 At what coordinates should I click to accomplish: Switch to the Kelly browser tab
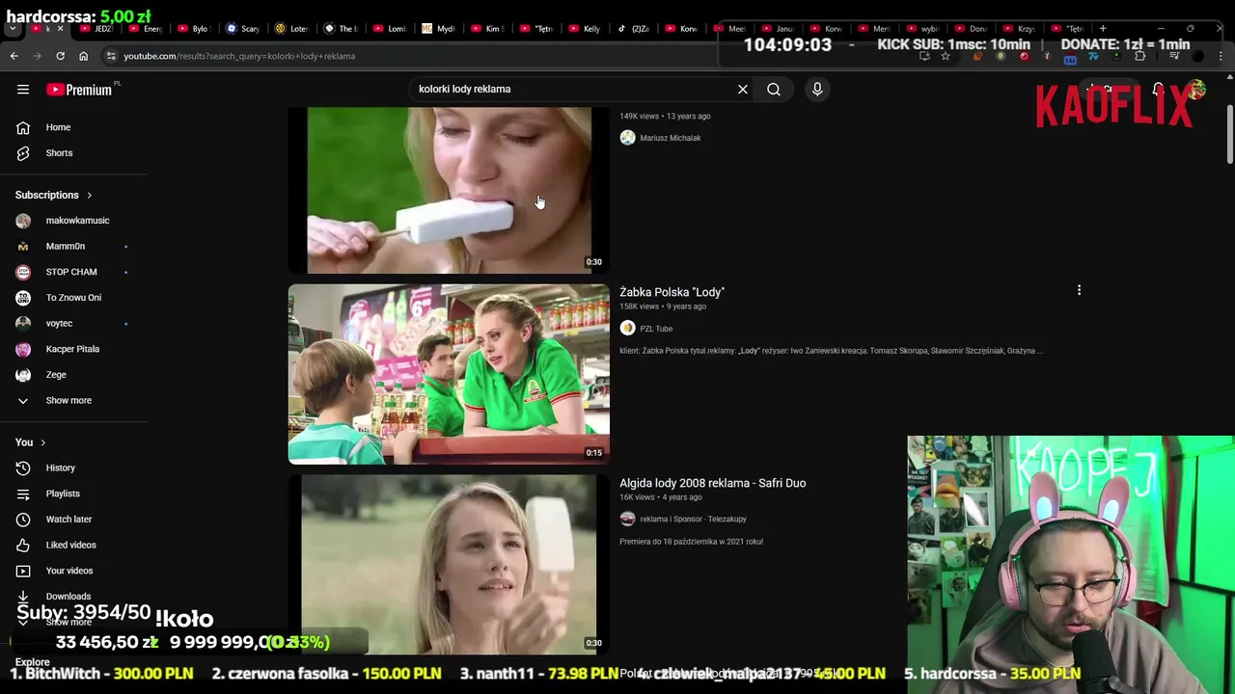pyautogui.click(x=585, y=29)
